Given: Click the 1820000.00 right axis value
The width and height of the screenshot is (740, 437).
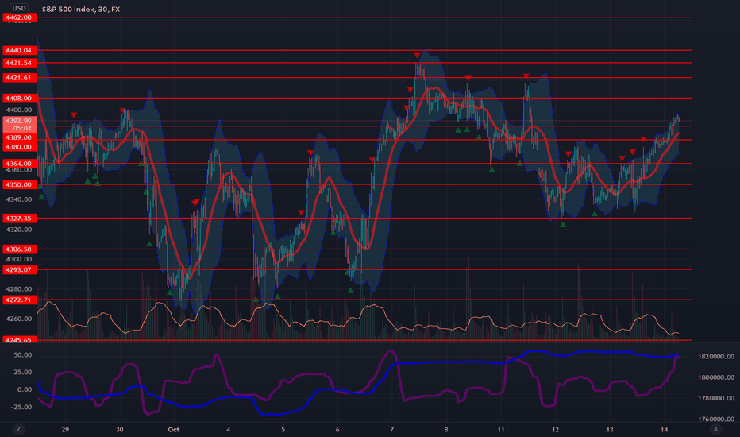Looking at the screenshot, I should click(x=715, y=356).
